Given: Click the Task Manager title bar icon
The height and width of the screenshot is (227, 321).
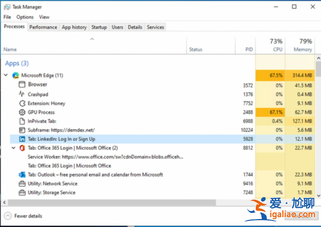Looking at the screenshot, I should (x=7, y=7).
